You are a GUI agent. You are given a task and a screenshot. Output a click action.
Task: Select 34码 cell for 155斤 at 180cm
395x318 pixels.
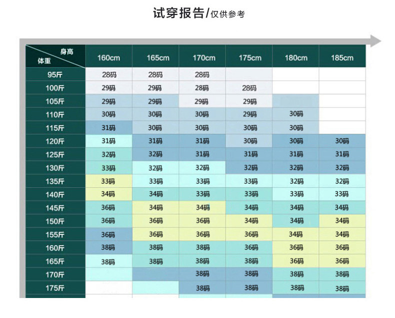[x=295, y=234]
